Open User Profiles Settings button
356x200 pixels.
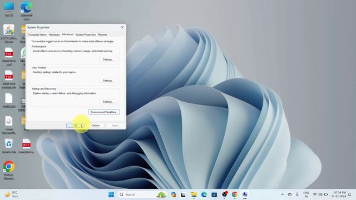[108, 81]
